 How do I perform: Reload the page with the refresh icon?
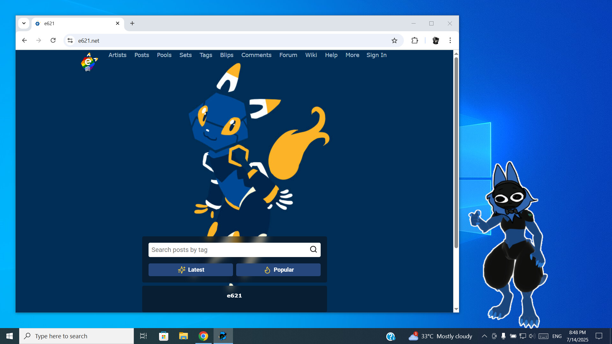pos(53,40)
